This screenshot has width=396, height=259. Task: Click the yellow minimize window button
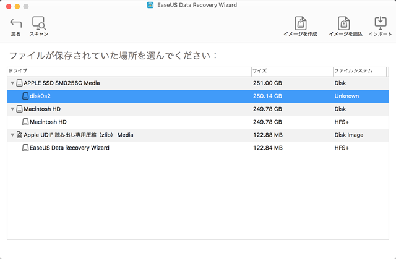pyautogui.click(x=17, y=6)
